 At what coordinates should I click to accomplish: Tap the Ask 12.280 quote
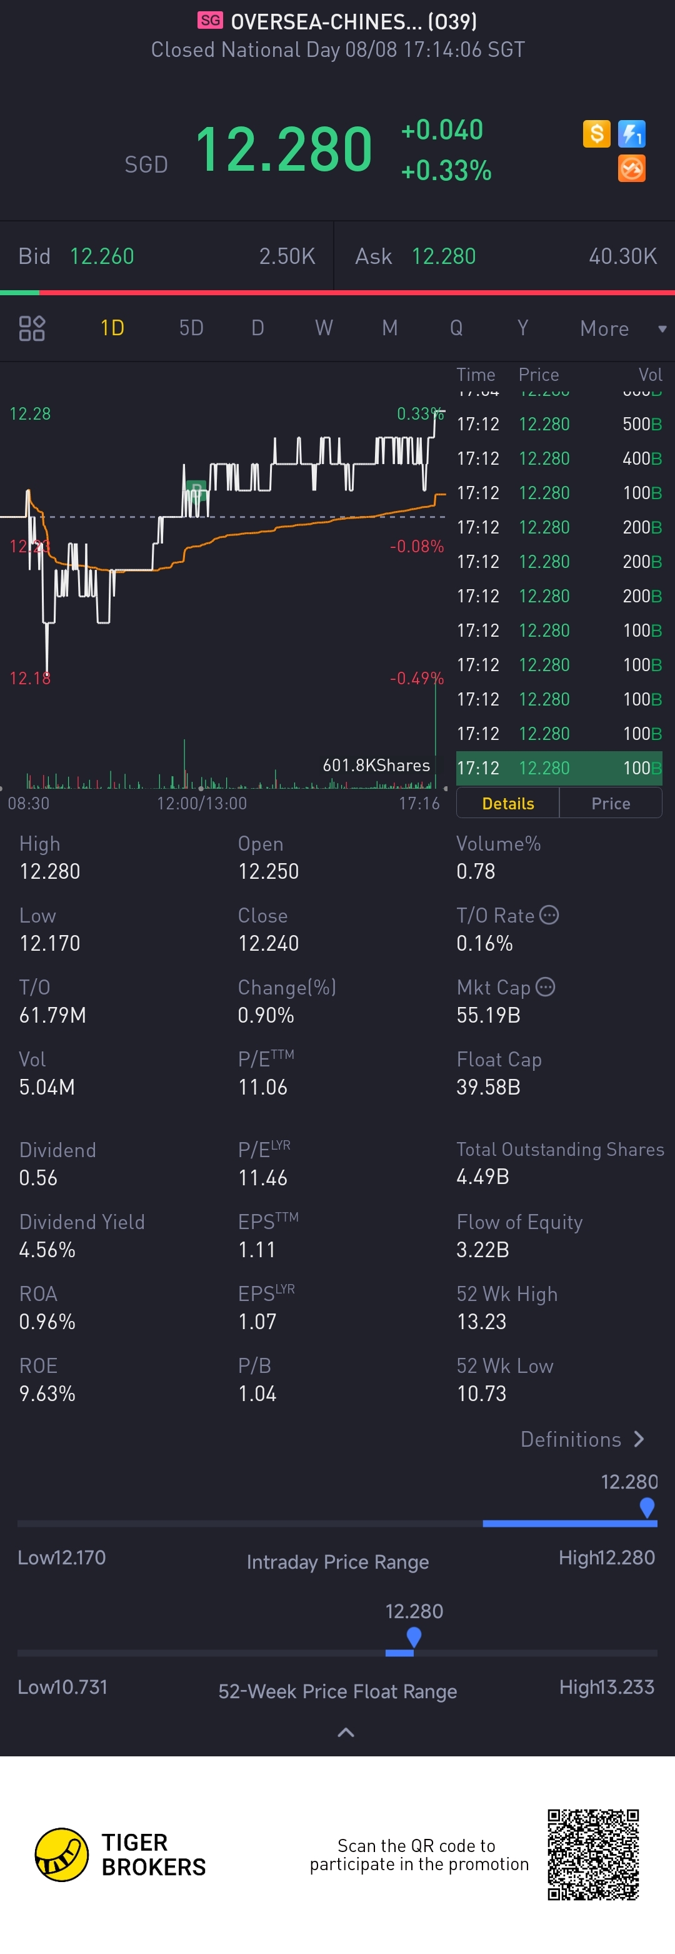[443, 256]
